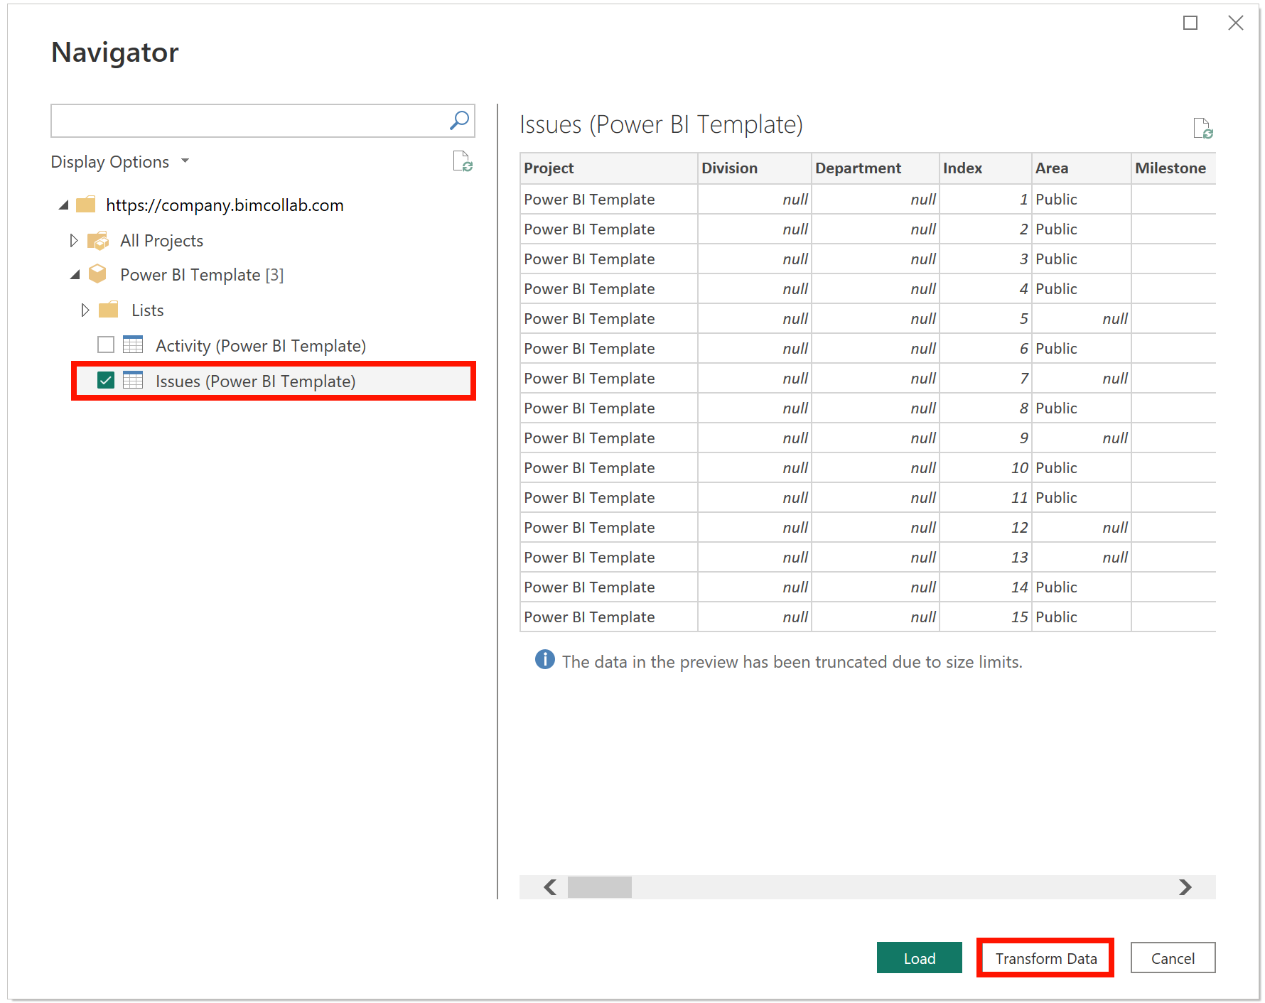1265x1003 pixels.
Task: Open the Display Options dropdown
Action: coord(120,162)
